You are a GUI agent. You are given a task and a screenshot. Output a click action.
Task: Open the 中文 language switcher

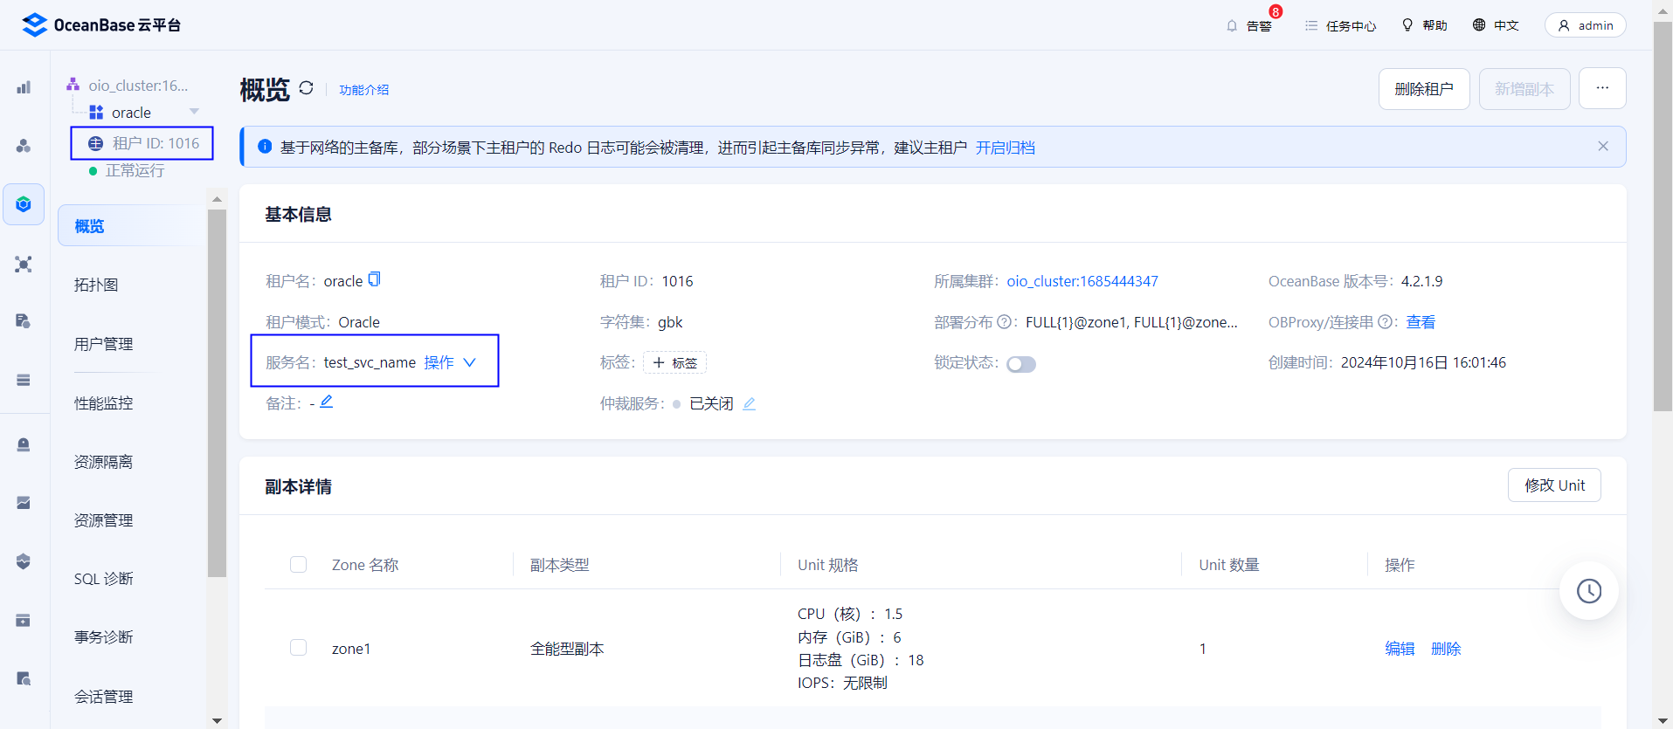[x=1496, y=25]
